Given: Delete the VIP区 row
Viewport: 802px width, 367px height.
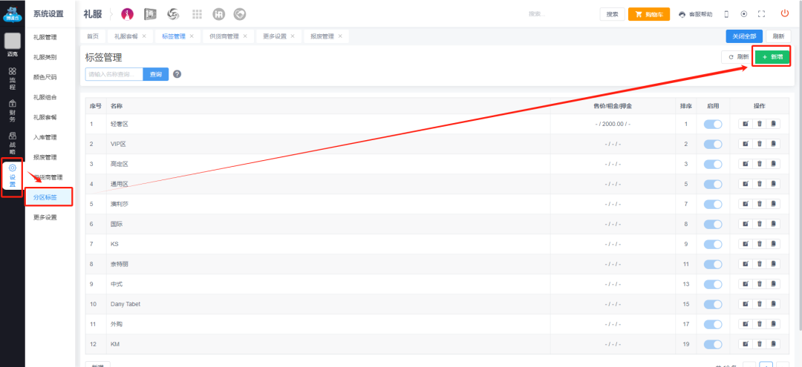Looking at the screenshot, I should point(759,144).
